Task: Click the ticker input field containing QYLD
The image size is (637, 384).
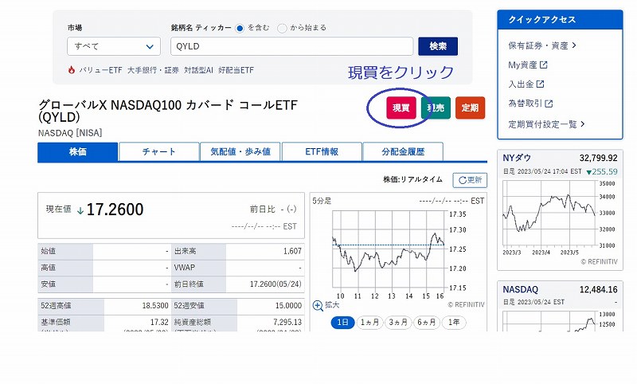Action: (291, 46)
